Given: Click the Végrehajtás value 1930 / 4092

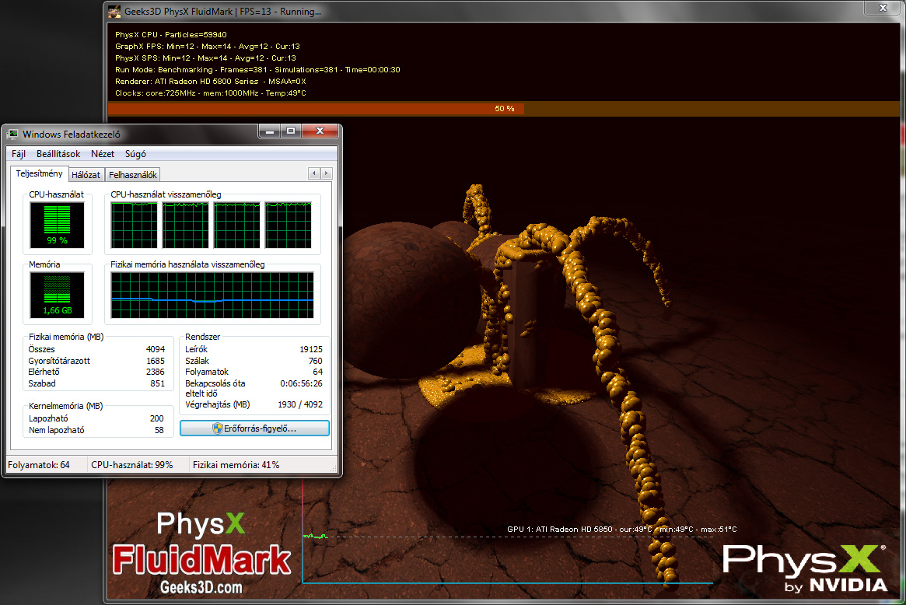Looking at the screenshot, I should tap(300, 404).
